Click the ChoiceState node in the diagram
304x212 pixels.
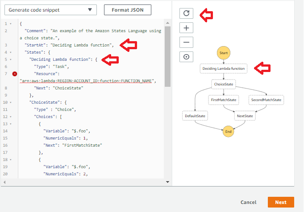pyautogui.click(x=223, y=84)
